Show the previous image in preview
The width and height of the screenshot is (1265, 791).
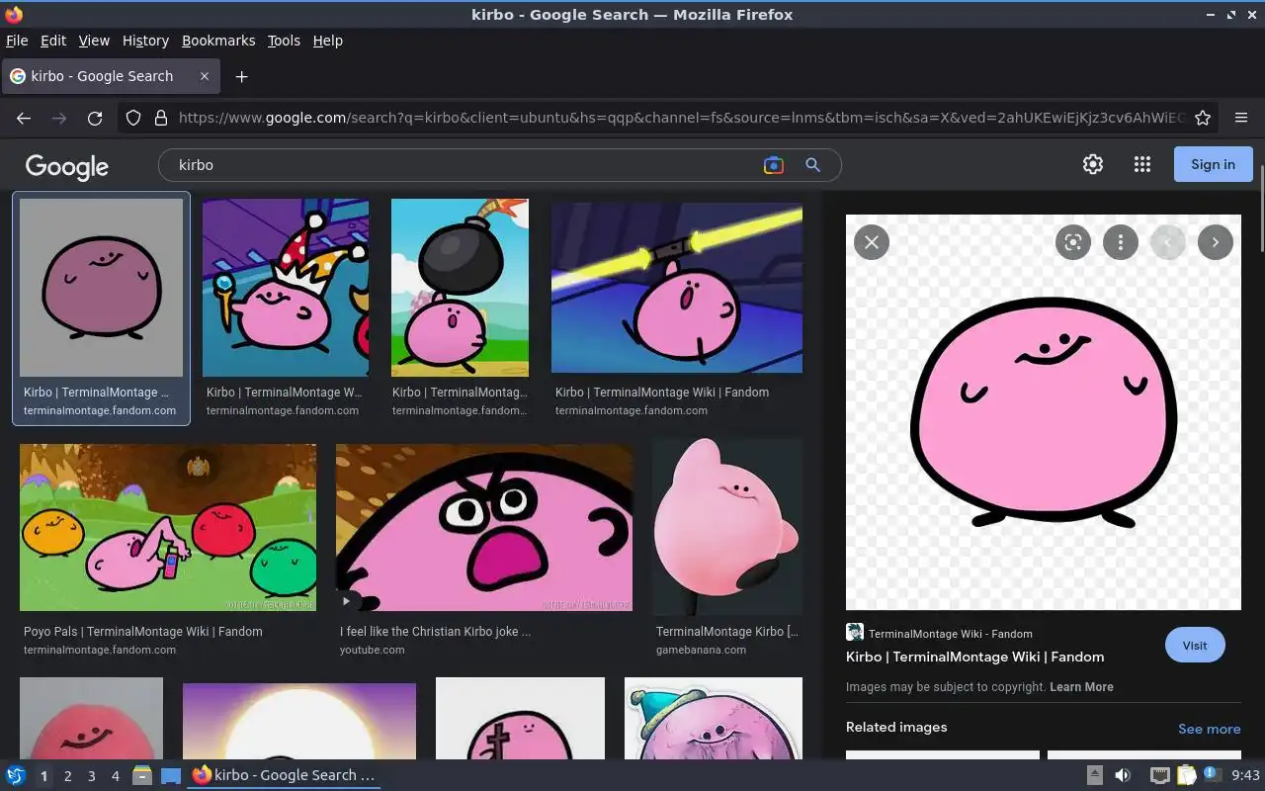point(1167,242)
